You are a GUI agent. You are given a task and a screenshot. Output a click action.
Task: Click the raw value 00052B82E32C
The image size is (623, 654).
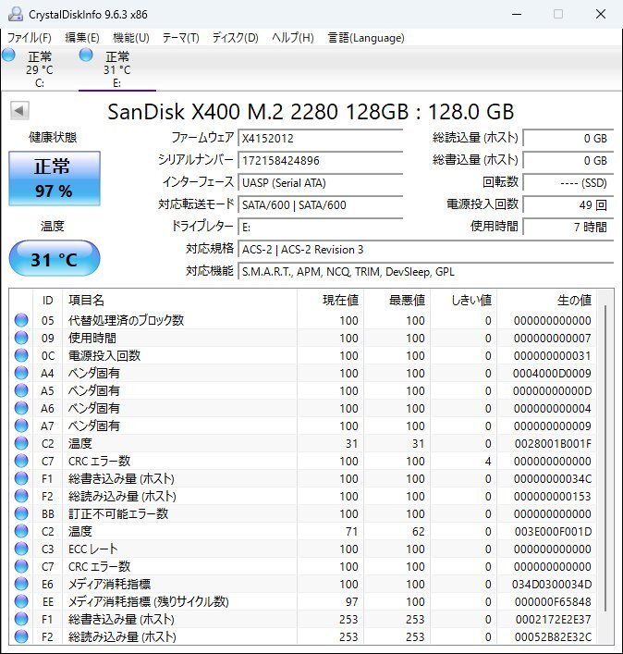click(x=553, y=637)
